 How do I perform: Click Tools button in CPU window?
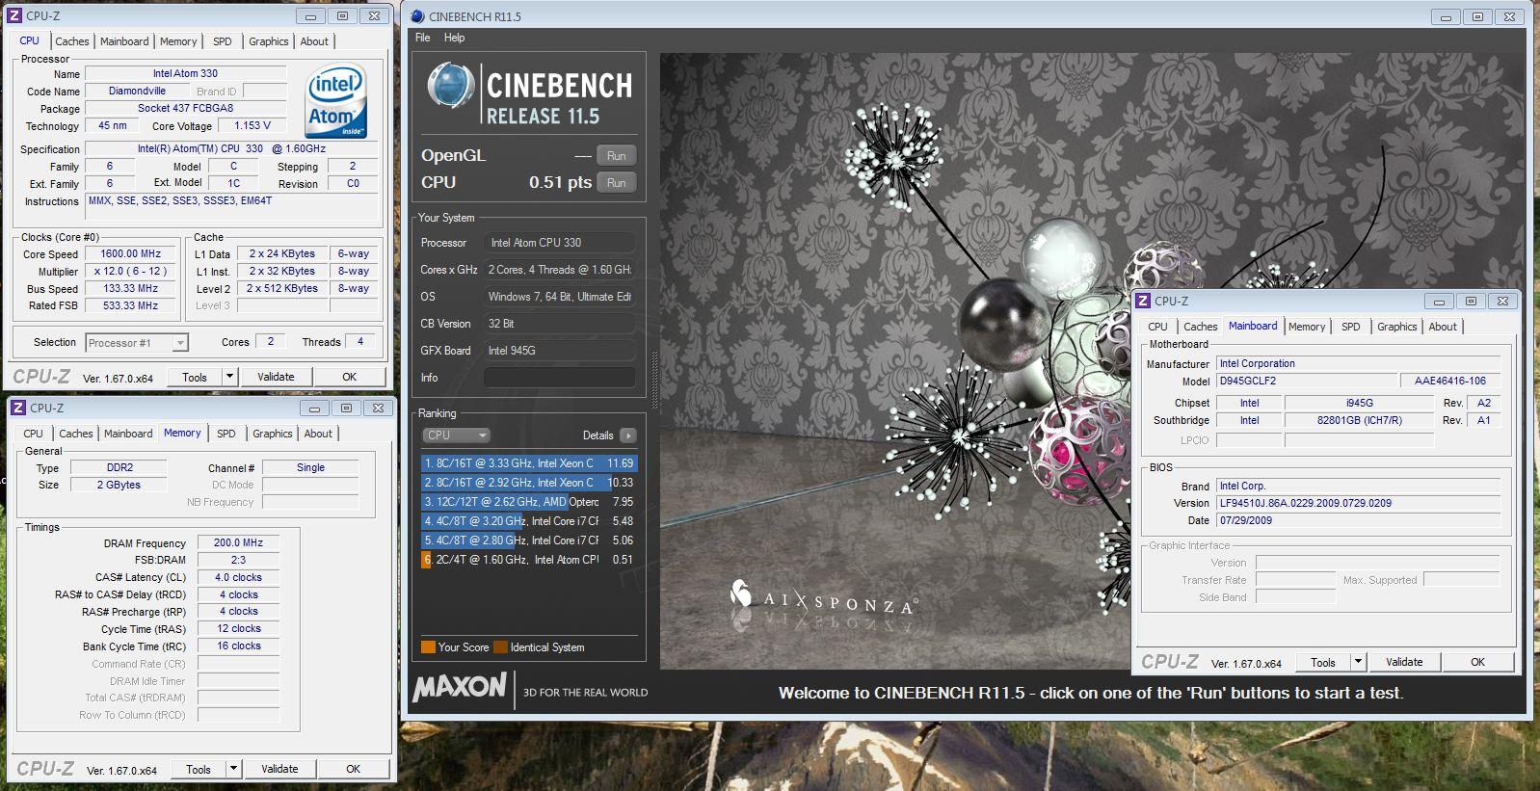[195, 377]
